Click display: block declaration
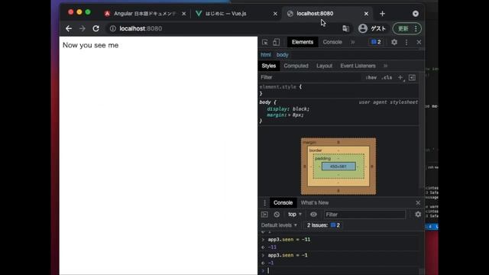This screenshot has height=275, width=489. pos(288,108)
